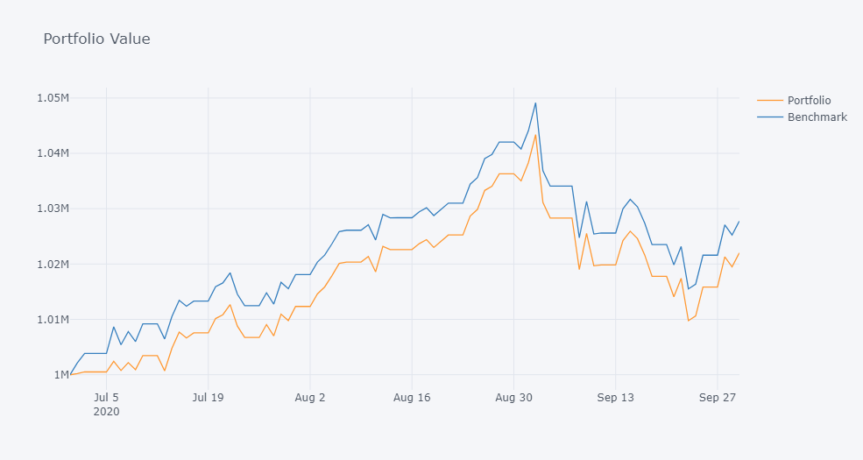Click the Sep 27 x-axis tick label
This screenshot has height=460, width=863.
pyautogui.click(x=717, y=397)
